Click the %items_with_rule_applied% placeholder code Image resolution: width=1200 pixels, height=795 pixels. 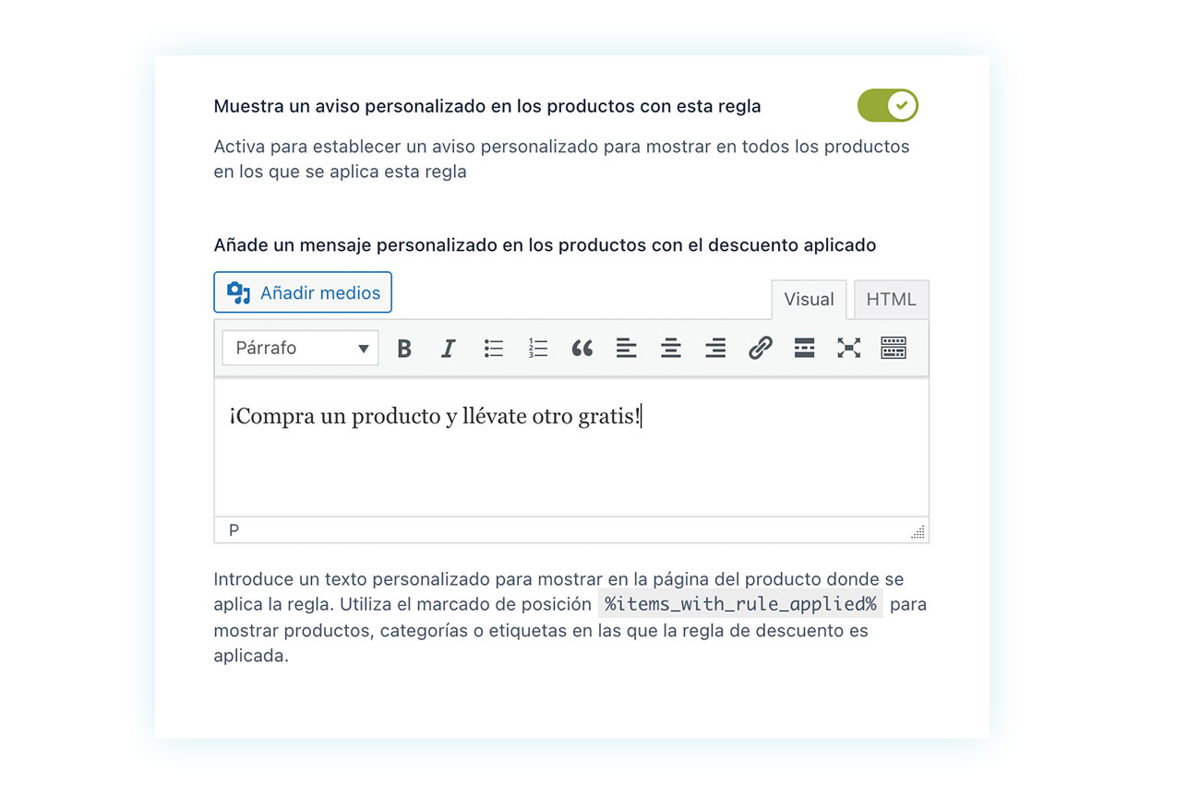tap(741, 605)
